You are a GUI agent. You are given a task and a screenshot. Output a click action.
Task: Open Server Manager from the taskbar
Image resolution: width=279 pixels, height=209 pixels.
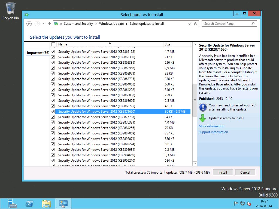12,204
